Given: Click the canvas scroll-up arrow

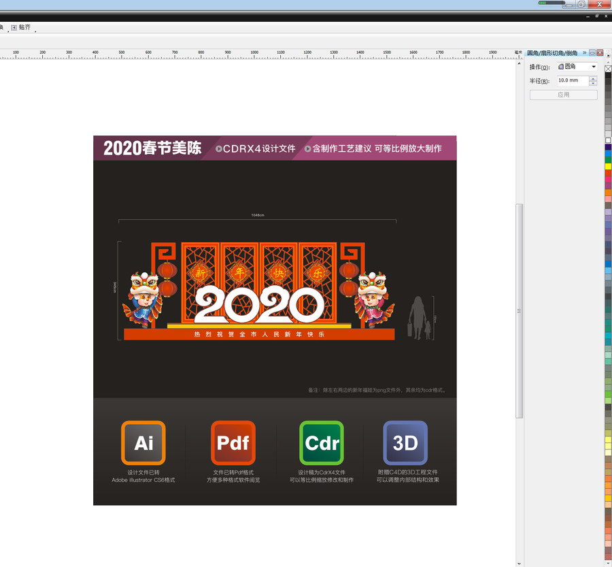Looking at the screenshot, I should pos(519,63).
